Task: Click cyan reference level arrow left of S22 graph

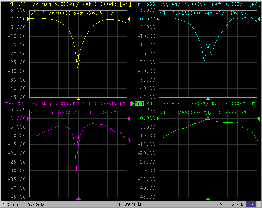Action: (158, 19)
